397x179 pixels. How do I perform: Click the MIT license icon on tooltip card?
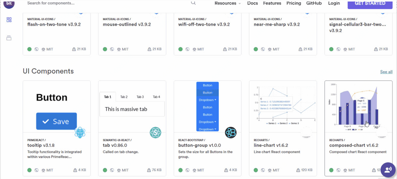43,170
